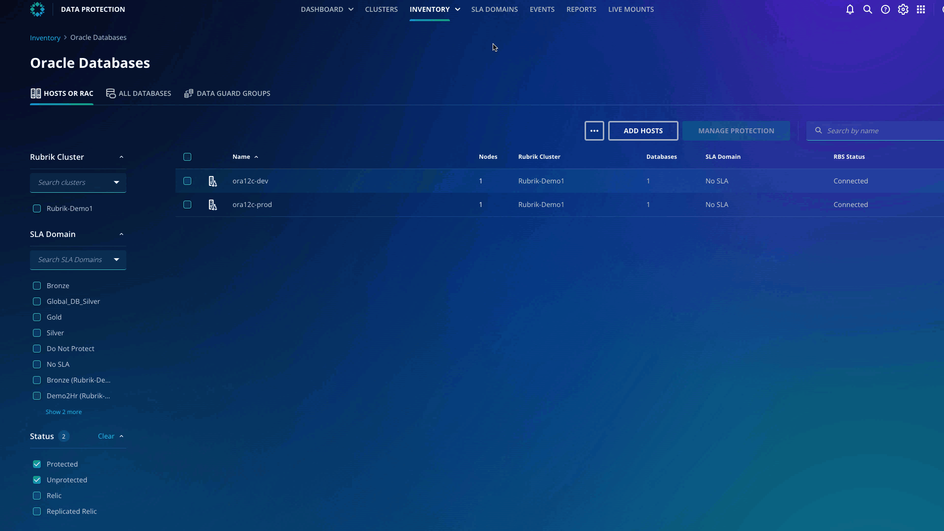
Task: Expand the Dashboard menu chevron
Action: tap(351, 9)
